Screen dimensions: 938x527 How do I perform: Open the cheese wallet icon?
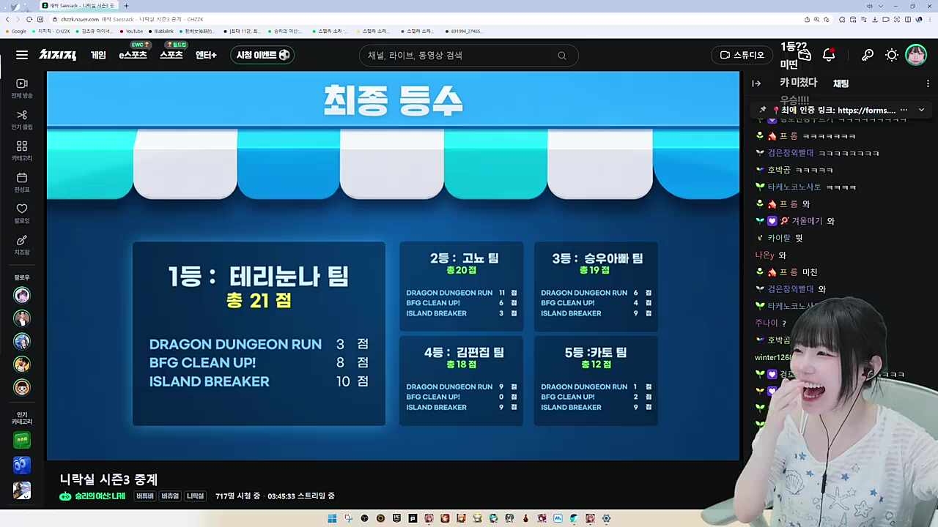805,55
